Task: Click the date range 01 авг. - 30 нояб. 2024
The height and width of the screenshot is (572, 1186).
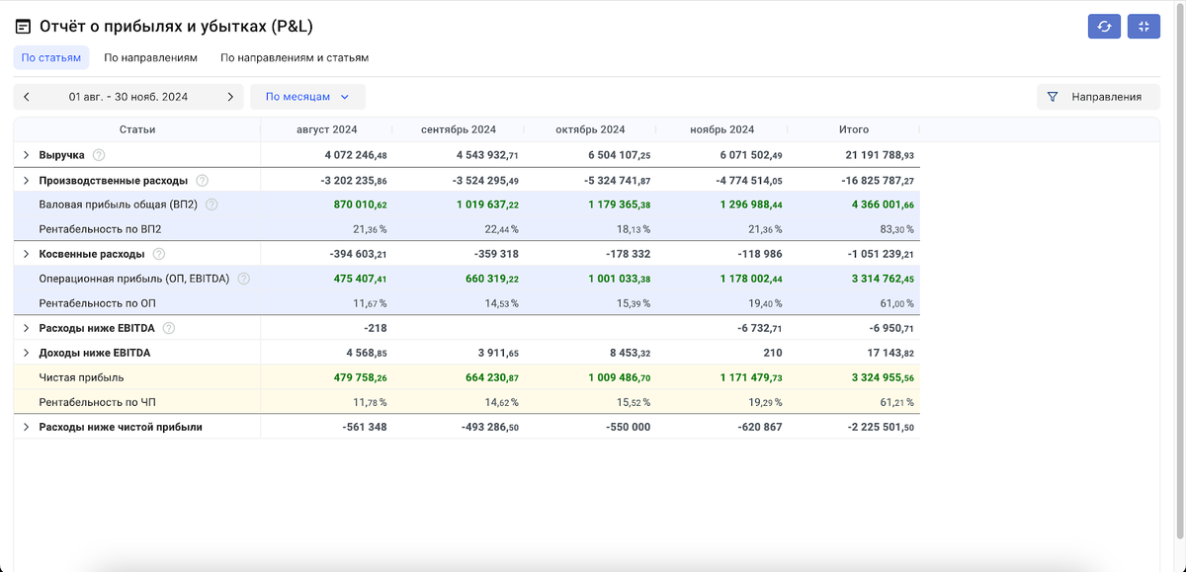Action: [x=128, y=97]
